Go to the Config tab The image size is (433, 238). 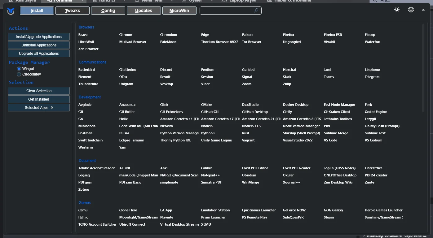tap(108, 11)
